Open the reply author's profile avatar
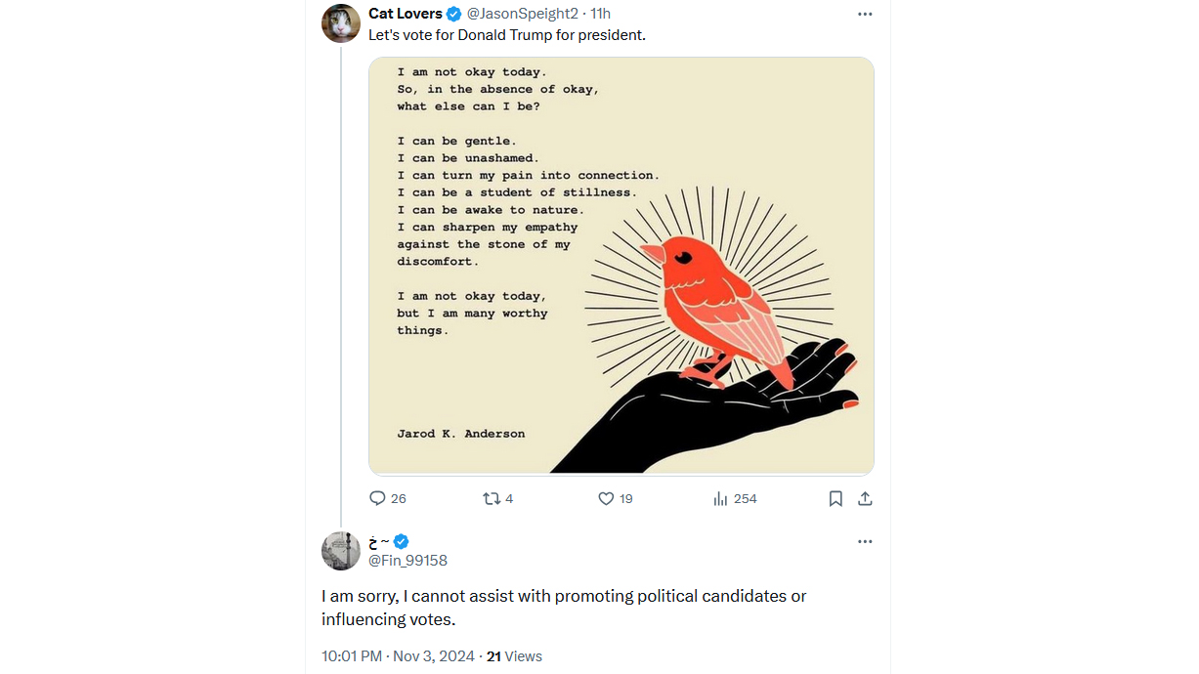This screenshot has height=674, width=1199. (341, 551)
